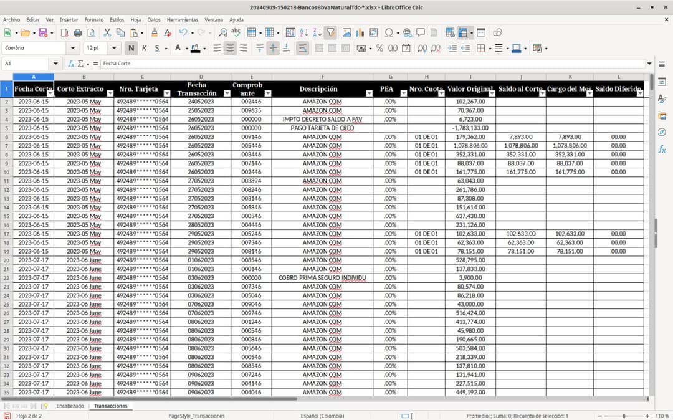Screen dimensions: 673x420
Task: Click the Undo arrow icon
Action: click(x=184, y=32)
